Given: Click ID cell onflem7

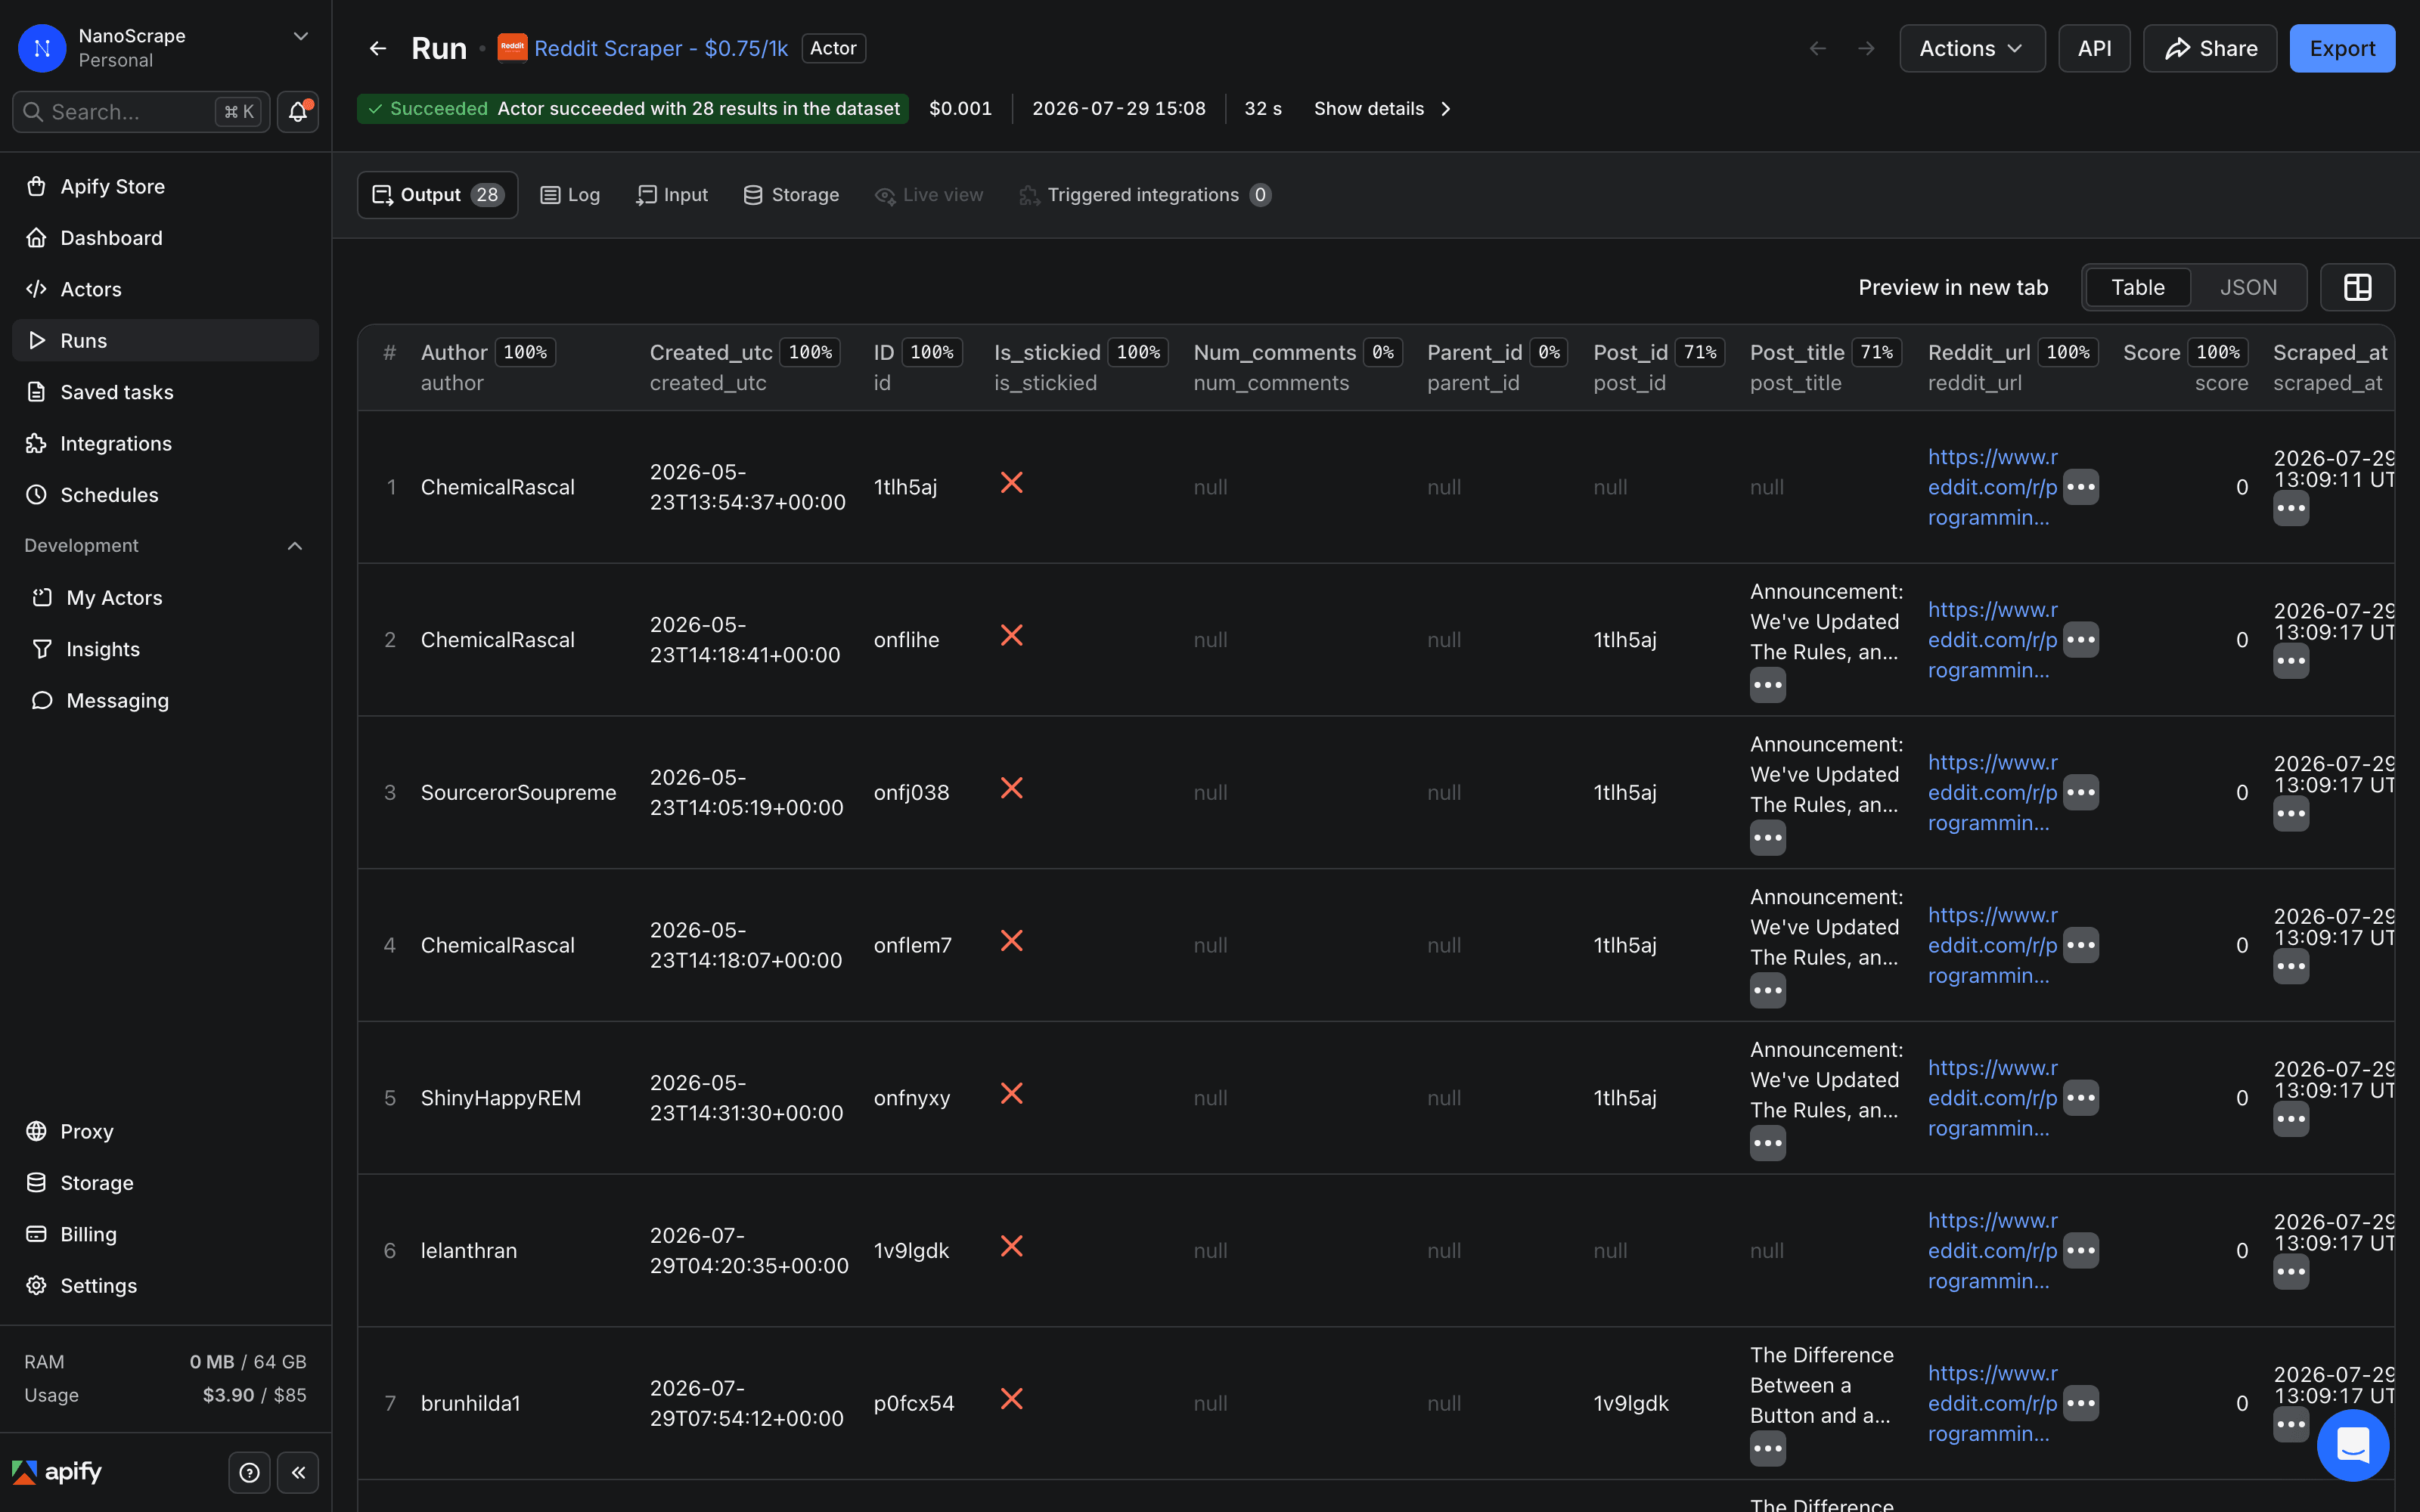Looking at the screenshot, I should click(x=912, y=945).
